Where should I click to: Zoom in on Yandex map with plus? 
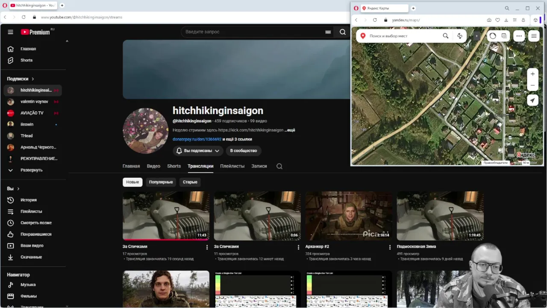[532, 74]
